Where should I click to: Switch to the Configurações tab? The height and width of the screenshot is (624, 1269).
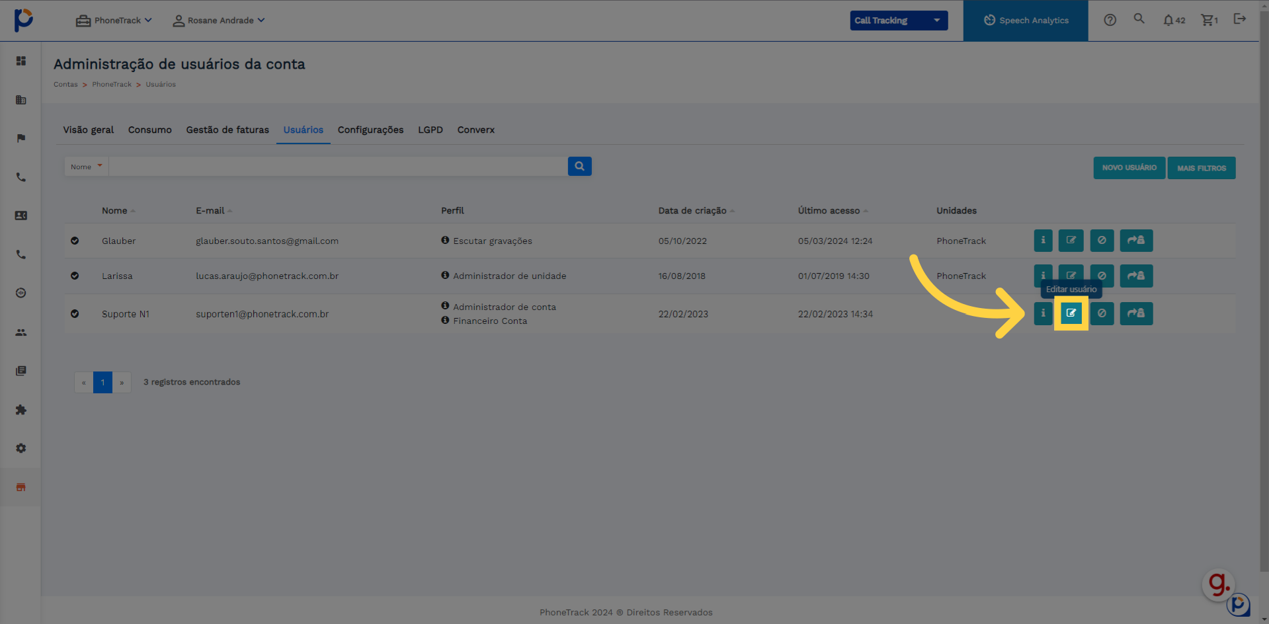370,130
